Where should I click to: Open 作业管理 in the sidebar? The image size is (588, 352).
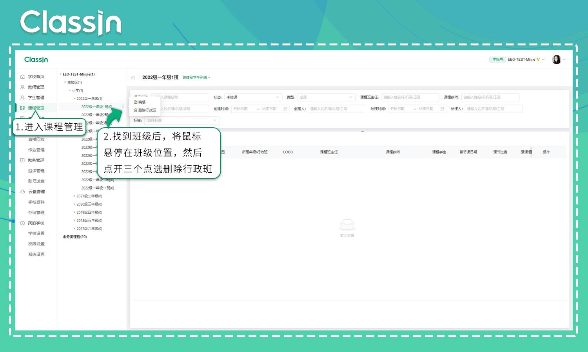tap(36, 150)
